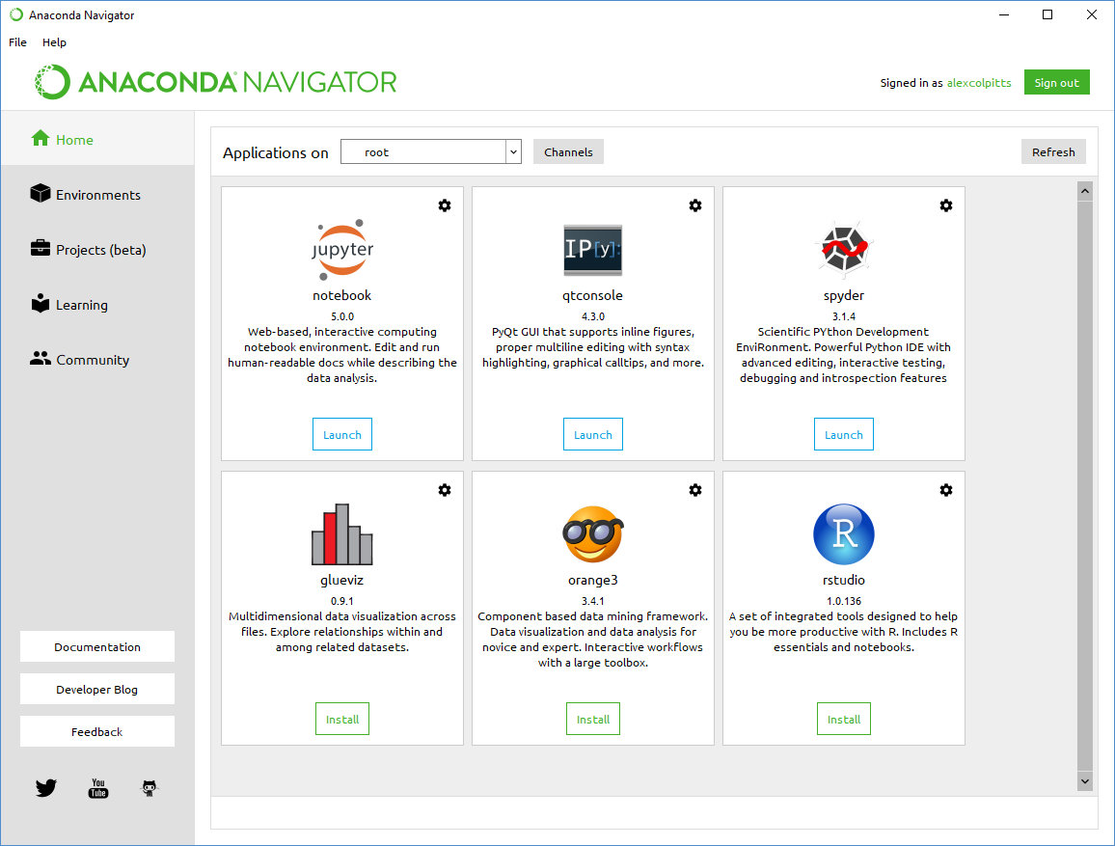1115x846 pixels.
Task: Launch spyder IDE
Action: 843,434
